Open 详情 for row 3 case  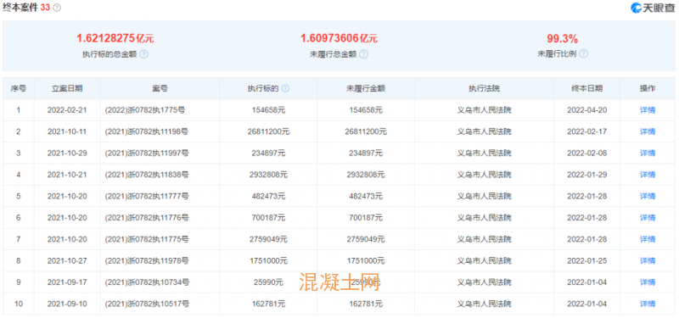click(x=648, y=153)
